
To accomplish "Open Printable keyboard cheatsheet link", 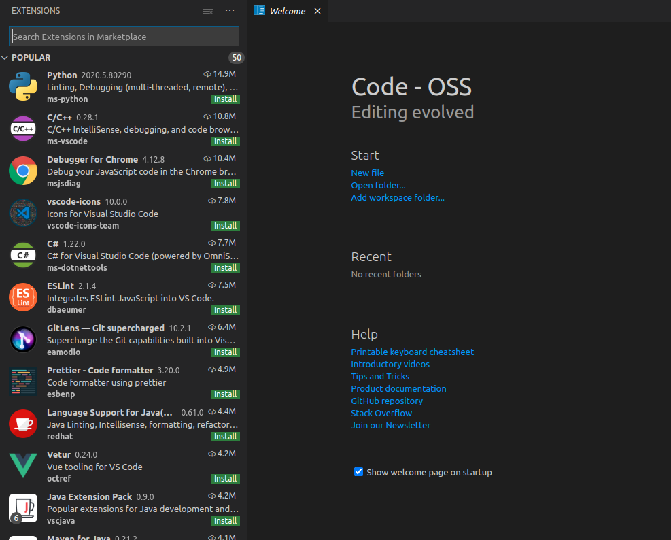I will pos(413,352).
